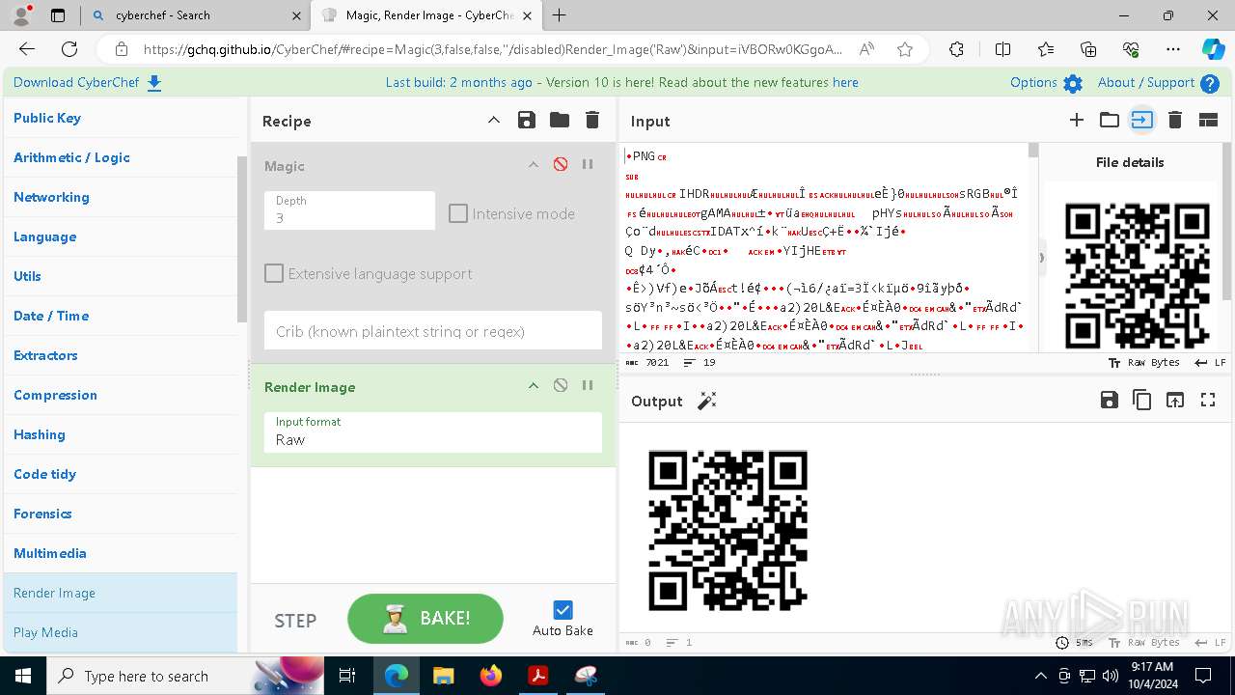Clear the recipe with the trash icon
Screen dimensions: 1235x695
pyautogui.click(x=592, y=121)
